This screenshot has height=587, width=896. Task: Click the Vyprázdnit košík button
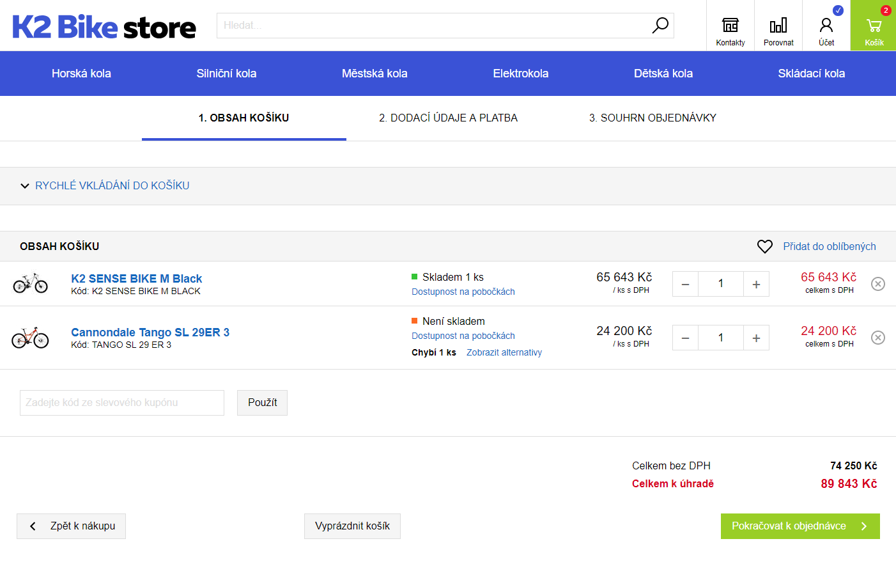(352, 526)
